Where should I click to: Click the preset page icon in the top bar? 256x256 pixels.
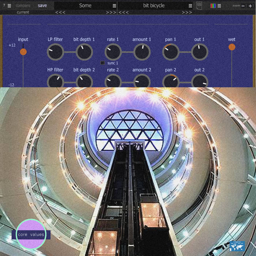coord(199,5)
